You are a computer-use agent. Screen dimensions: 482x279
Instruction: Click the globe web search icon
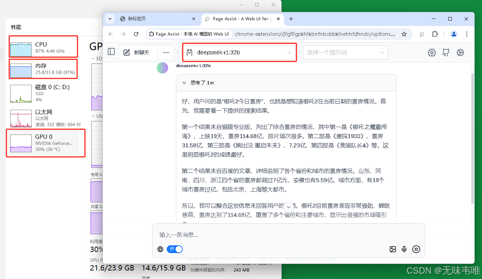pyautogui.click(x=160, y=249)
